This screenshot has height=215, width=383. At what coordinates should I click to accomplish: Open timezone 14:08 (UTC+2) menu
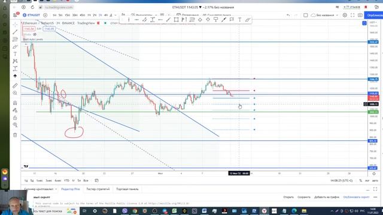click(342, 180)
